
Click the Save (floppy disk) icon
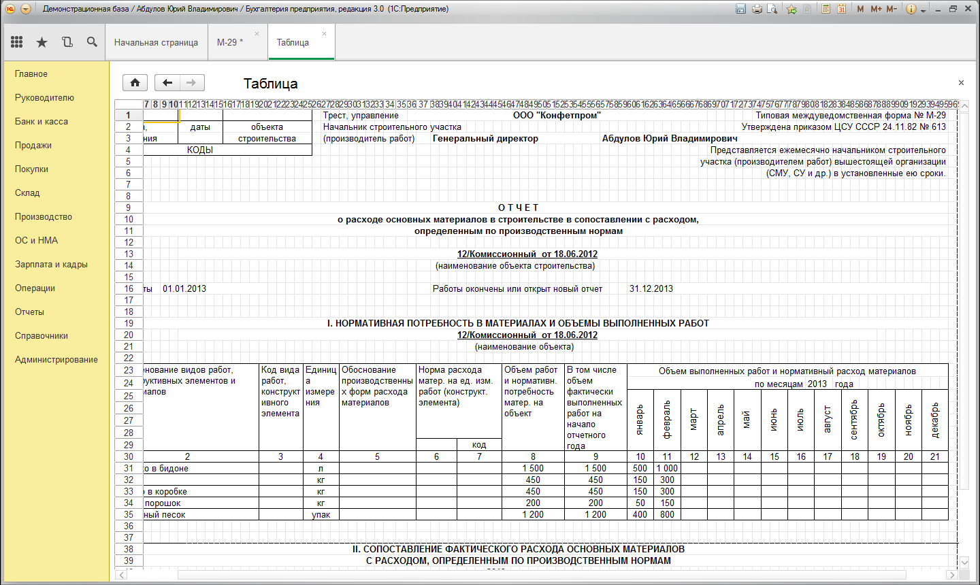pyautogui.click(x=741, y=9)
